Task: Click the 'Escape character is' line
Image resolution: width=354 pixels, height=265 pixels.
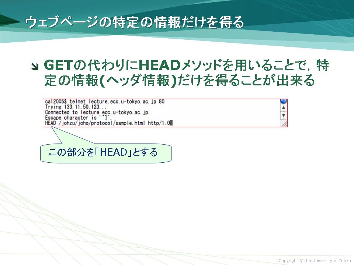Action: click(78, 118)
